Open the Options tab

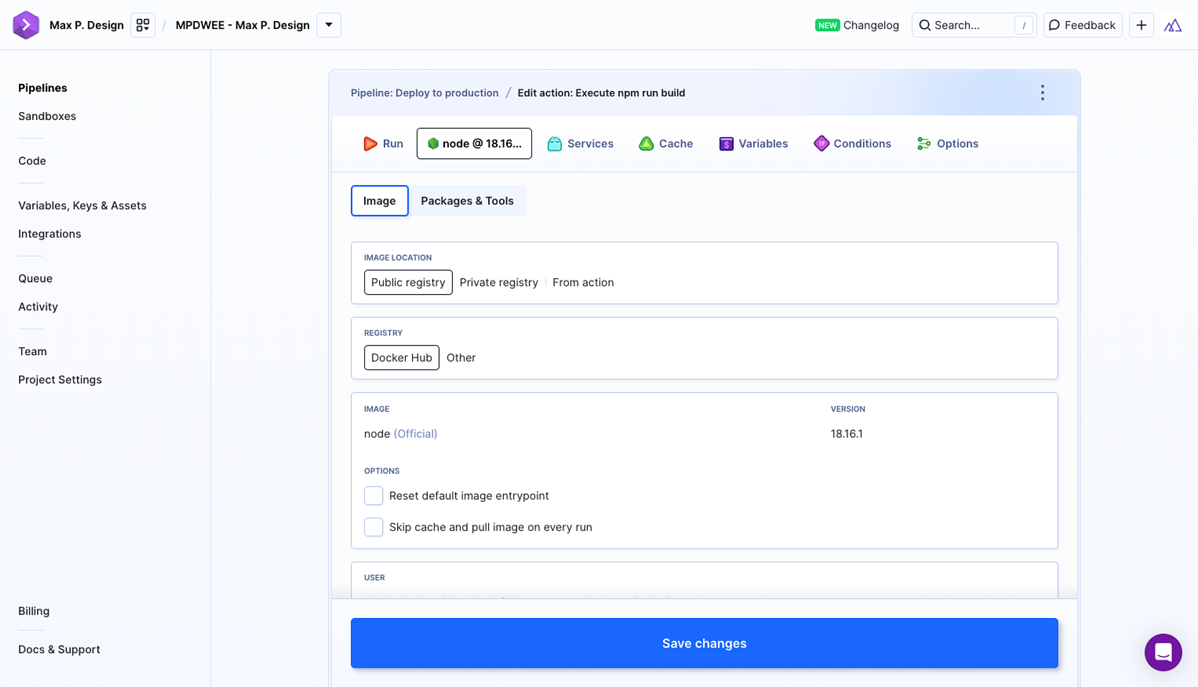pos(948,144)
